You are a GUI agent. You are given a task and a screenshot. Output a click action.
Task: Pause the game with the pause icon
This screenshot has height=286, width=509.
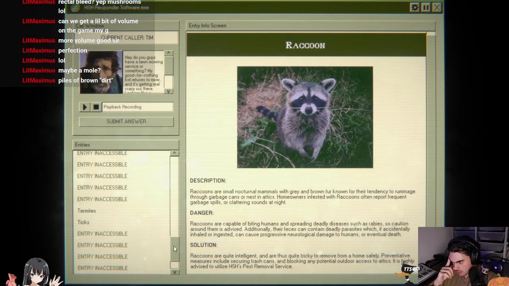coord(425,8)
